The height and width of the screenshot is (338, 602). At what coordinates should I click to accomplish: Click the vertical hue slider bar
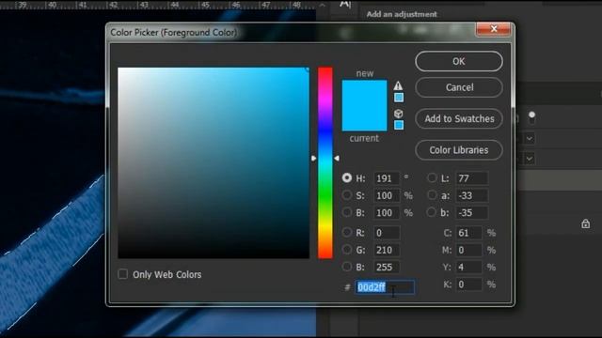coord(325,162)
